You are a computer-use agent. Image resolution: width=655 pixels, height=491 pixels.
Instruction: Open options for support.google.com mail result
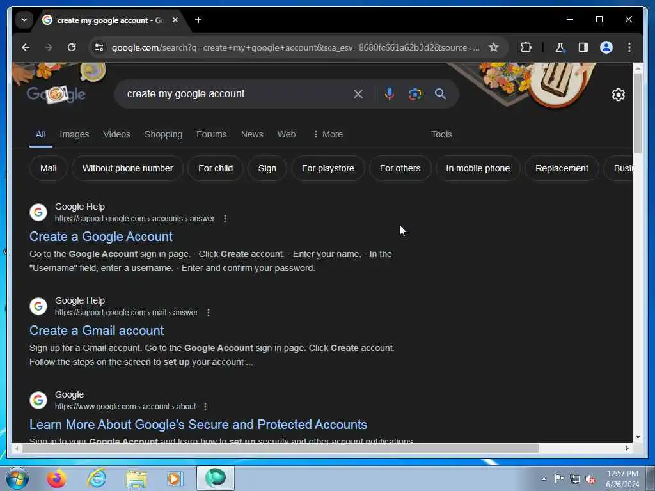pyautogui.click(x=208, y=313)
